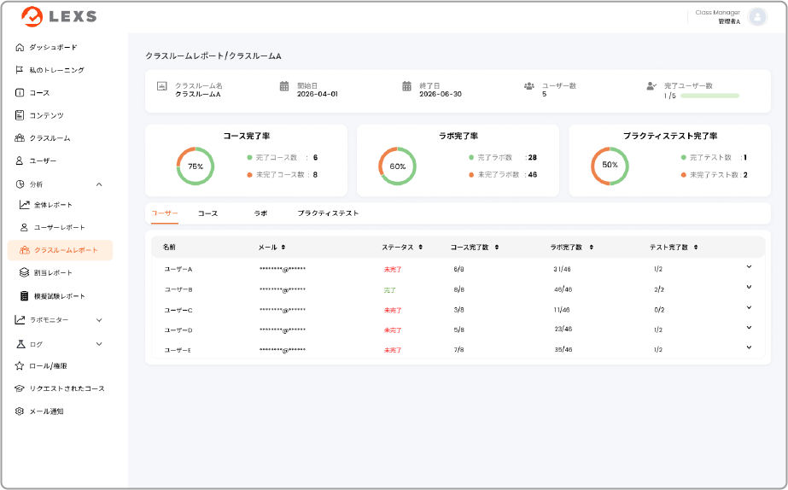Collapse the 分析 menu chevron
The image size is (788, 490).
[99, 184]
